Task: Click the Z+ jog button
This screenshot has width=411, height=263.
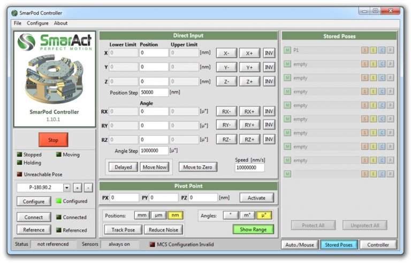Action: 249,81
